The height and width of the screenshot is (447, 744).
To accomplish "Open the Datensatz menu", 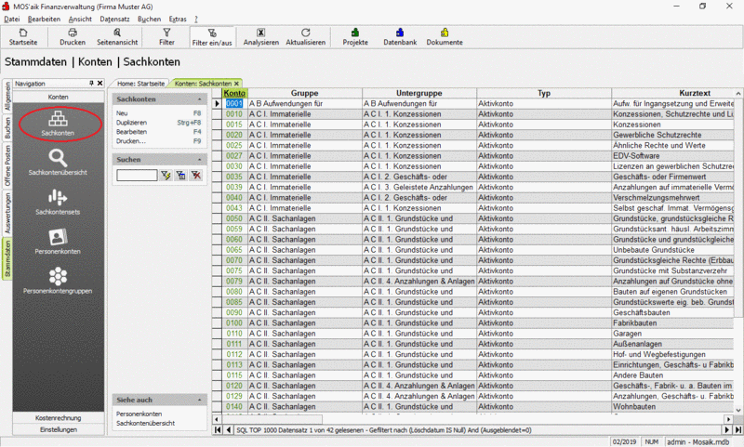I will click(x=114, y=19).
